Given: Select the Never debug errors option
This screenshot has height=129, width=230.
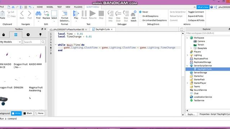Looking at the screenshot, I should pos(140,12).
